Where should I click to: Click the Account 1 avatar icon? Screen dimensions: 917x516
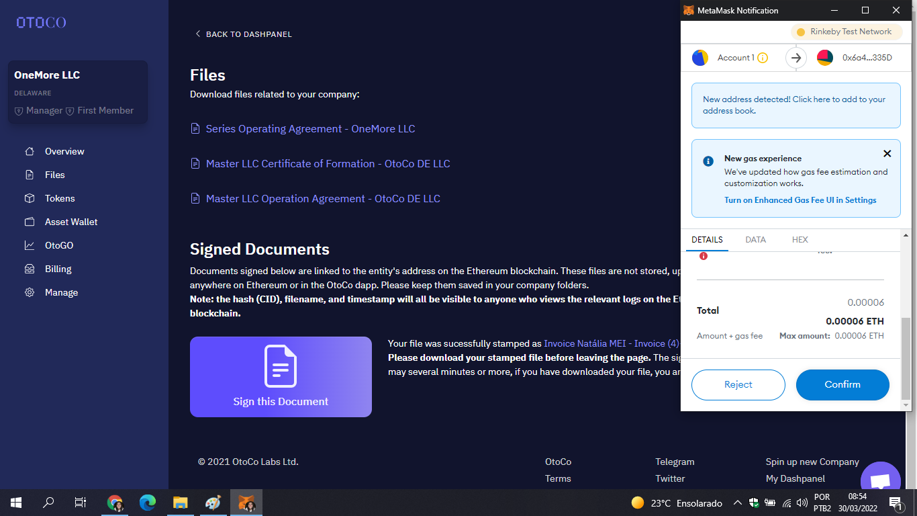(700, 58)
